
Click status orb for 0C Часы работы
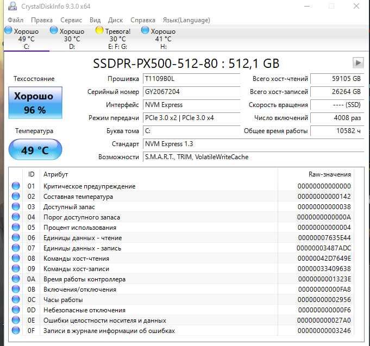coord(16,299)
